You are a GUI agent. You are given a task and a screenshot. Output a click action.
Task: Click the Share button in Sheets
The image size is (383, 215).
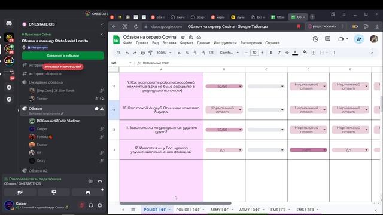coord(359,39)
